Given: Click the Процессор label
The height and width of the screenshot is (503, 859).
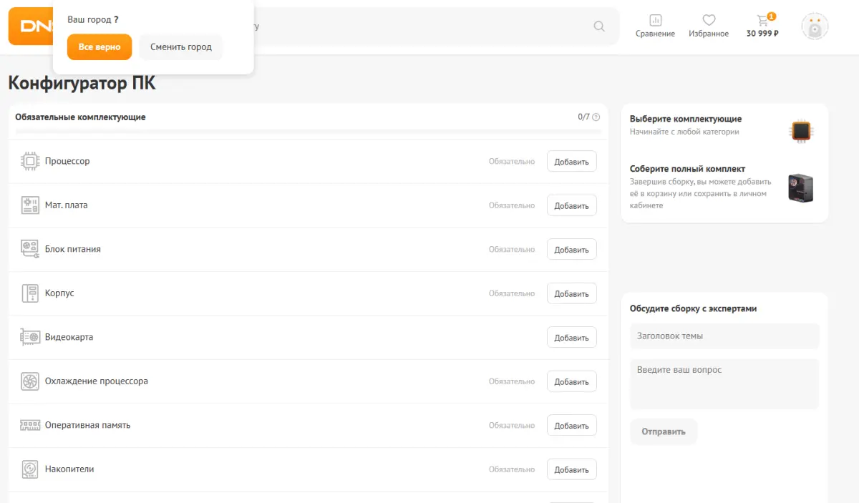Looking at the screenshot, I should (67, 162).
